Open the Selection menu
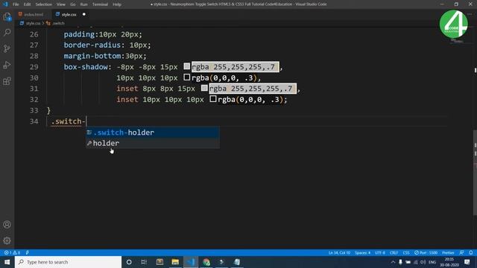 point(43,4)
